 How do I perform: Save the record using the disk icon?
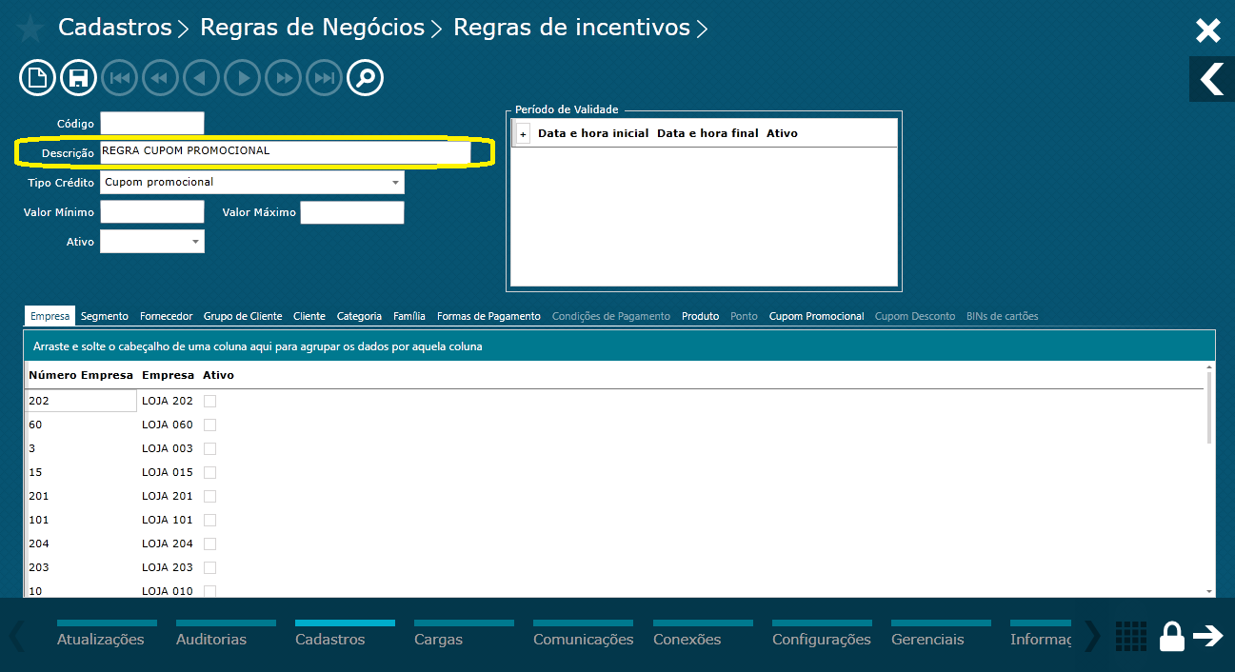tap(78, 77)
